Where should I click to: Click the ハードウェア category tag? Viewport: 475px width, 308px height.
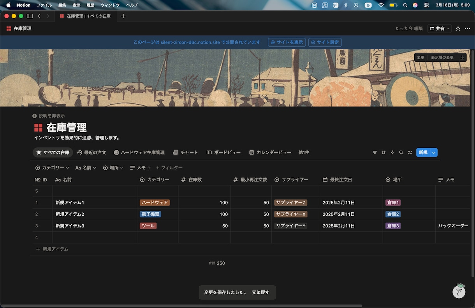[x=155, y=203]
